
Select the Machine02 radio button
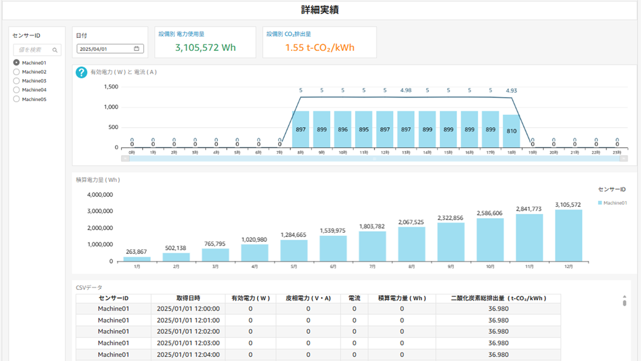tap(16, 72)
